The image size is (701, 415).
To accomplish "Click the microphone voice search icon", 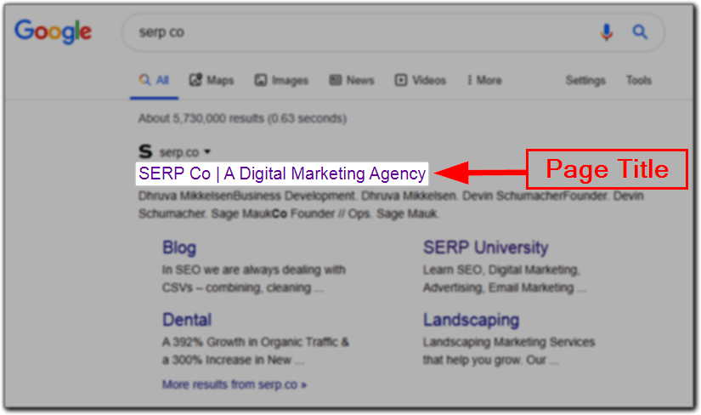I will coord(606,32).
